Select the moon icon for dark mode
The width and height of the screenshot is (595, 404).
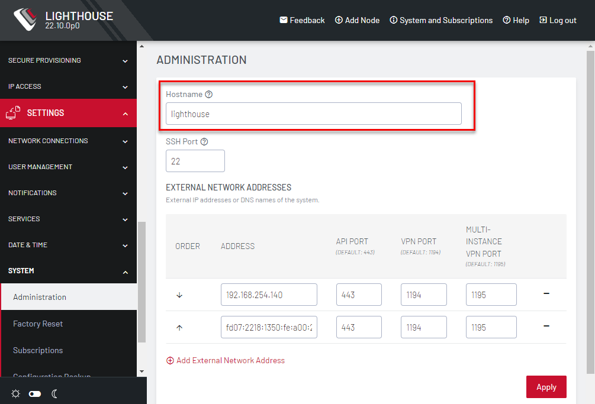[x=54, y=393]
